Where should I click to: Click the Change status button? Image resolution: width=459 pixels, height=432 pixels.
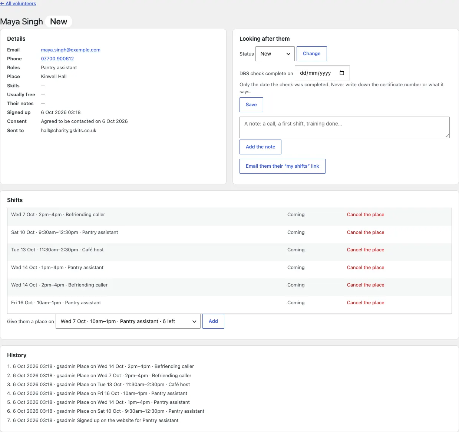[x=311, y=54]
